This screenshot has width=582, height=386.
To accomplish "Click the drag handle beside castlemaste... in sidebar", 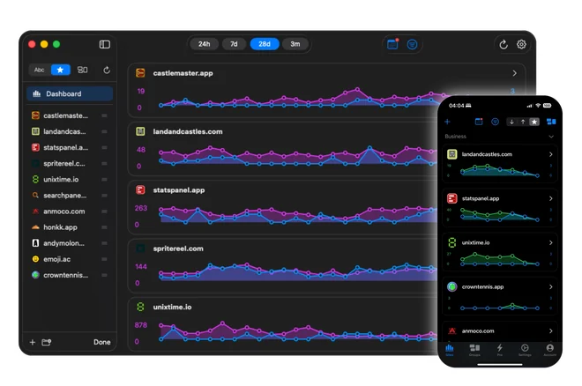I will click(104, 115).
